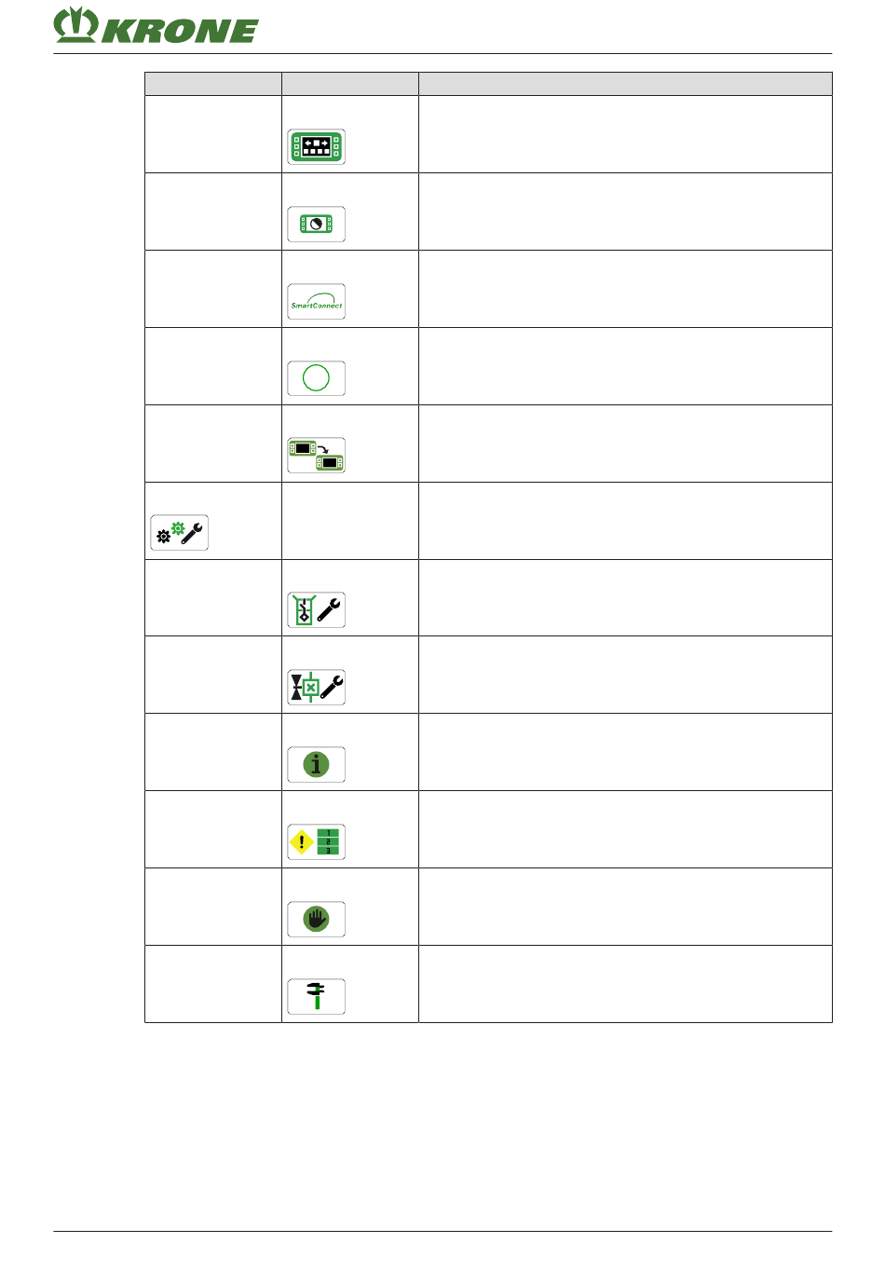Viewport: 885px width, 1284px height.
Task: Click the widest gray header cell of the table
Action: pos(625,84)
